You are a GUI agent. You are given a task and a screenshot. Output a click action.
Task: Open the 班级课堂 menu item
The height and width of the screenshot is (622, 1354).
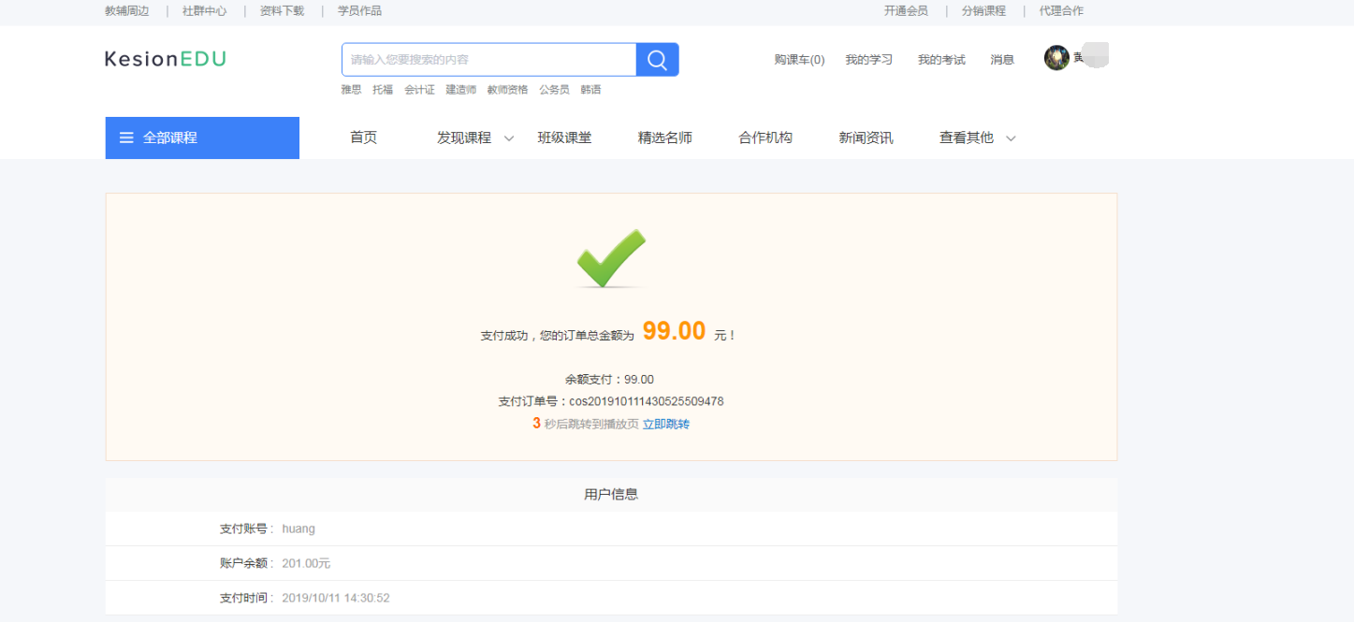click(564, 138)
